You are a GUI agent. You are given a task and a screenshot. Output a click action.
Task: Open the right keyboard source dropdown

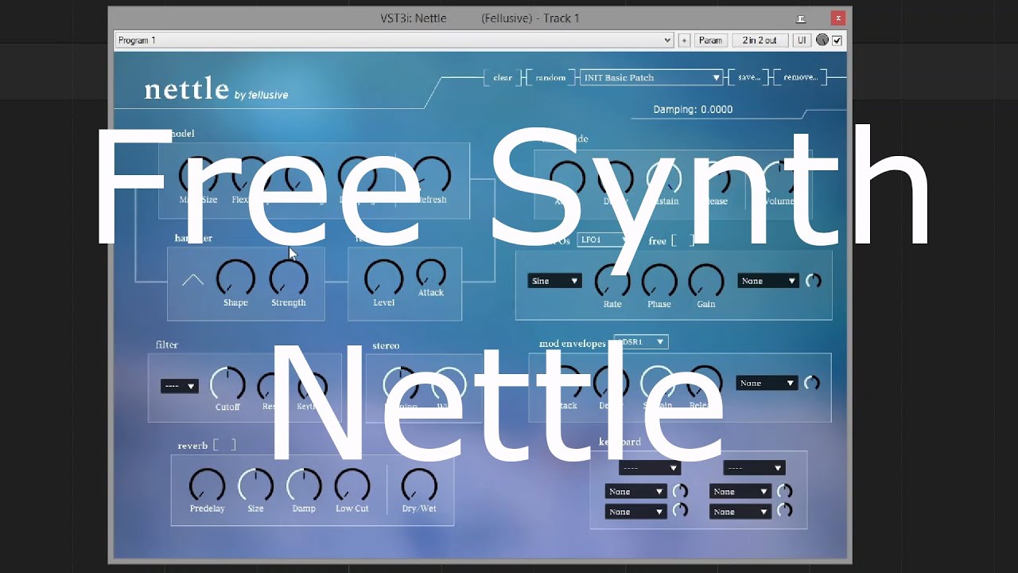(754, 468)
